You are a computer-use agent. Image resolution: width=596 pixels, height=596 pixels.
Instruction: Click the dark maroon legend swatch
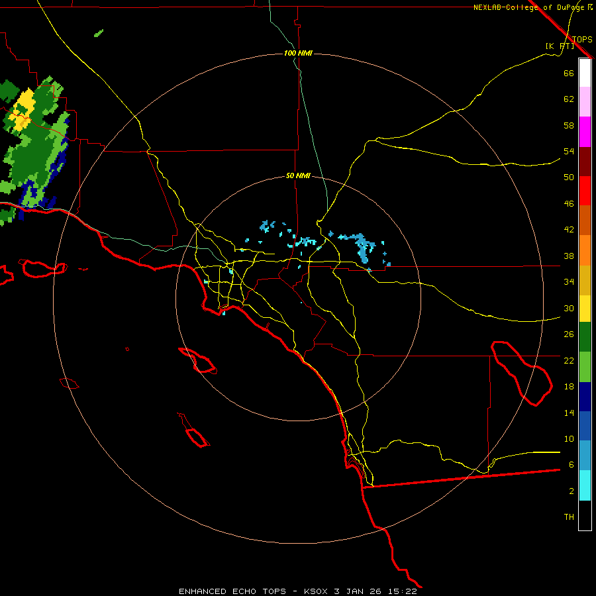[x=585, y=162]
